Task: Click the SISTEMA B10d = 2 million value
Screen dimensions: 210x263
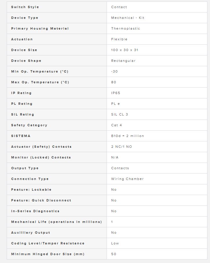Action: pos(127,136)
